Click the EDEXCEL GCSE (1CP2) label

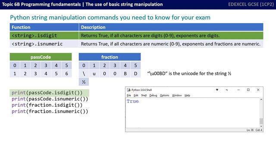click(251, 4)
